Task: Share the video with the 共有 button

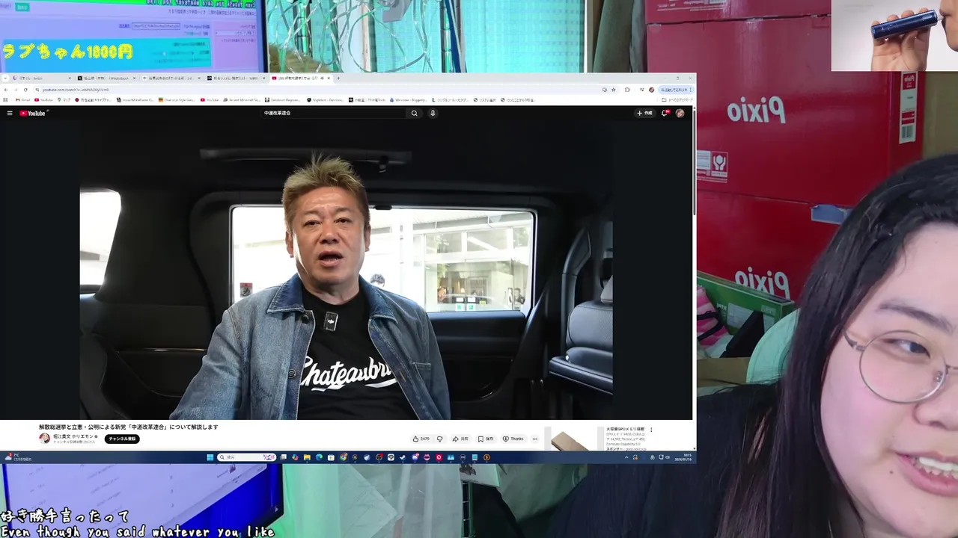Action: click(x=460, y=439)
